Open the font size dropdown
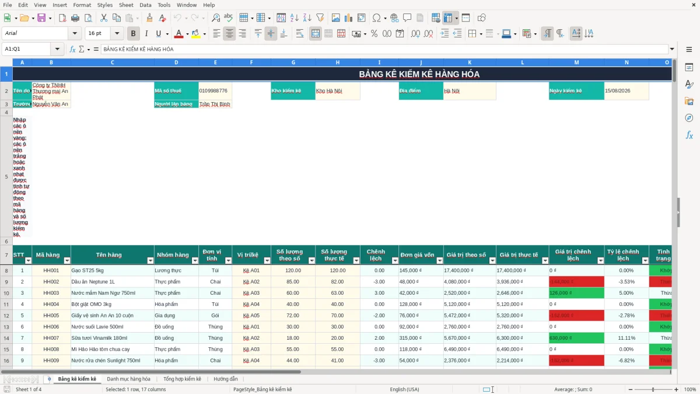Viewport: 700px width, 394px height. tap(117, 34)
